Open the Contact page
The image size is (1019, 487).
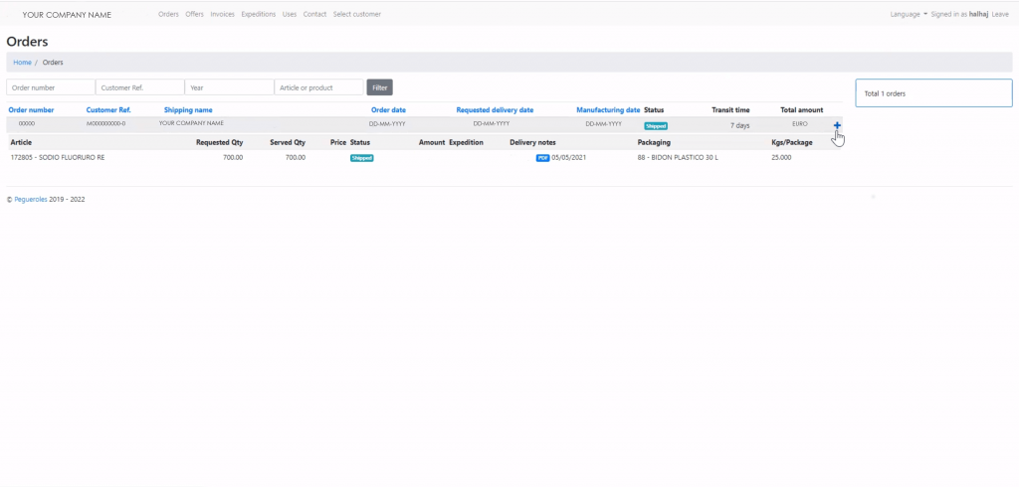click(x=314, y=15)
